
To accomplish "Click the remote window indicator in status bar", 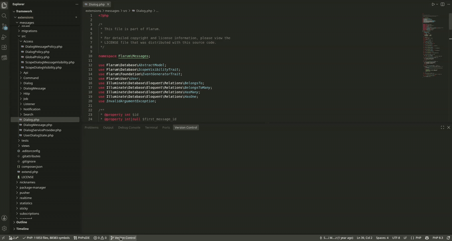I will pyautogui.click(x=3, y=238).
